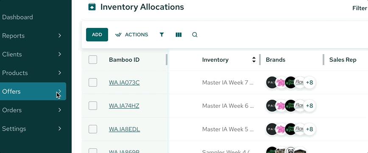Image resolution: width=368 pixels, height=153 pixels.
Task: Open the ACTIONS menu button
Action: pyautogui.click(x=131, y=35)
